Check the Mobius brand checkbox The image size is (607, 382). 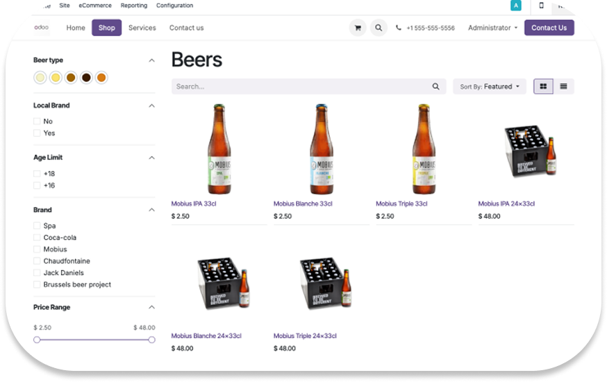tap(37, 249)
